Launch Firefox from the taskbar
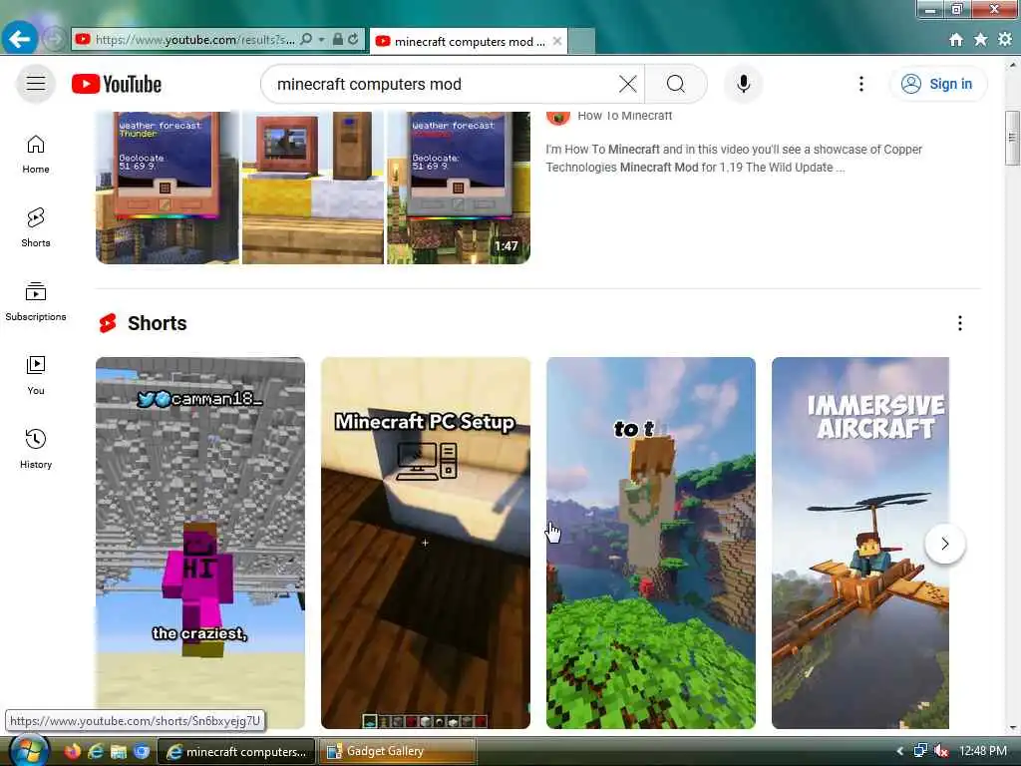 [x=72, y=752]
